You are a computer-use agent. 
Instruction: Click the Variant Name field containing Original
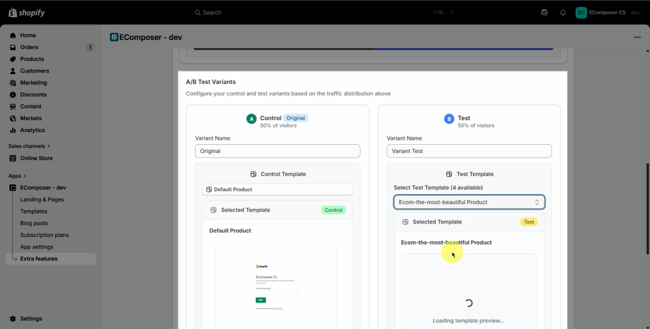[277, 151]
